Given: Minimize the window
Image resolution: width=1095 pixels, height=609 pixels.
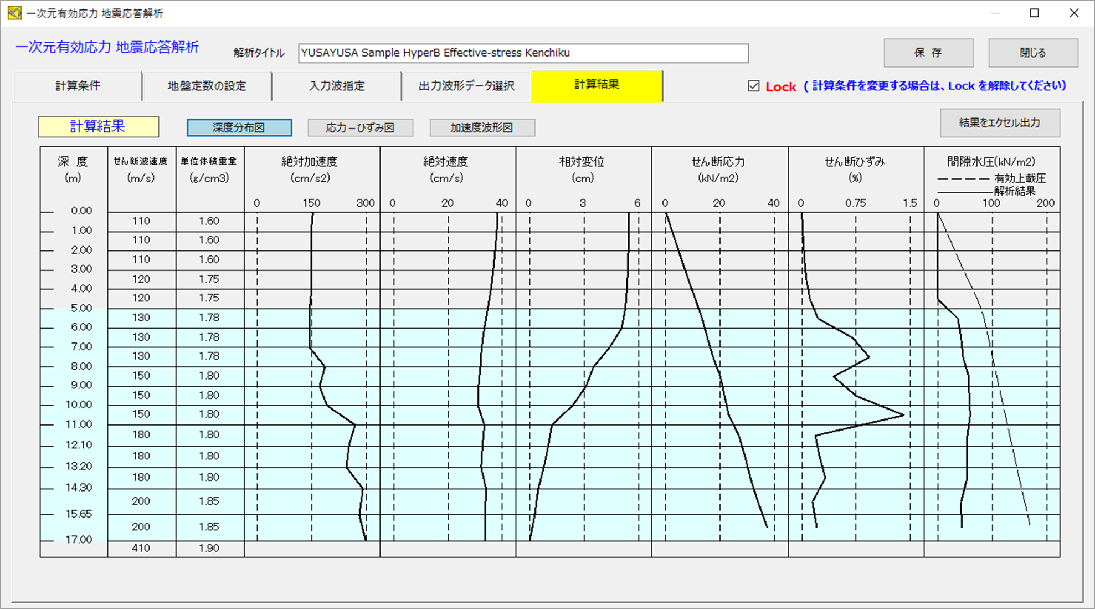Looking at the screenshot, I should click(x=995, y=13).
